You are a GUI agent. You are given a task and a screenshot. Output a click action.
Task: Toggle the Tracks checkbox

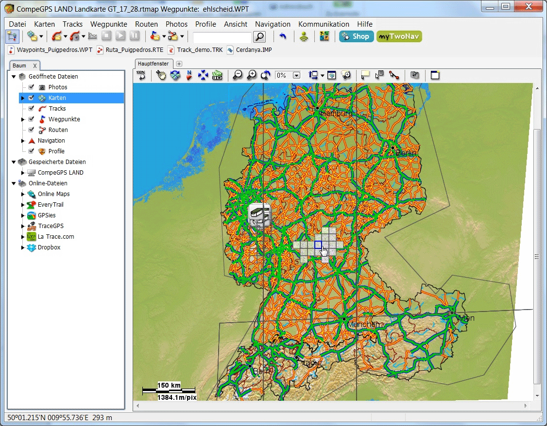tap(32, 109)
